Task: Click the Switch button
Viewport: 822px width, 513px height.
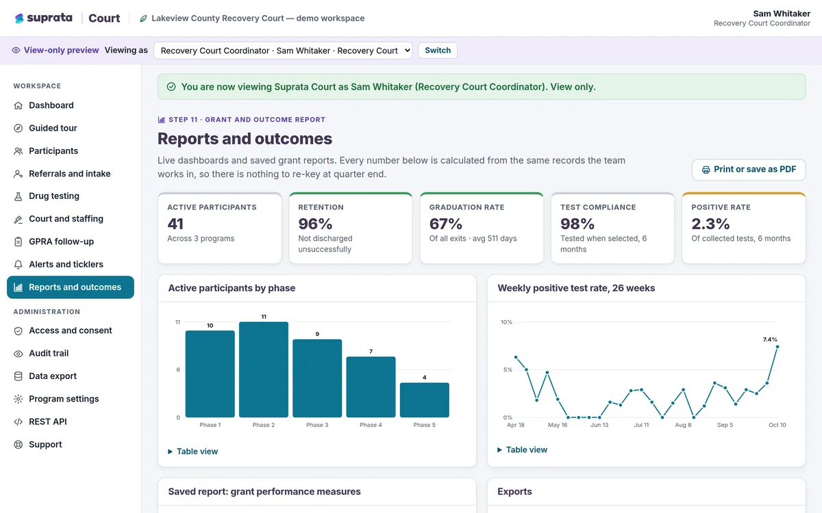Action: click(x=438, y=51)
